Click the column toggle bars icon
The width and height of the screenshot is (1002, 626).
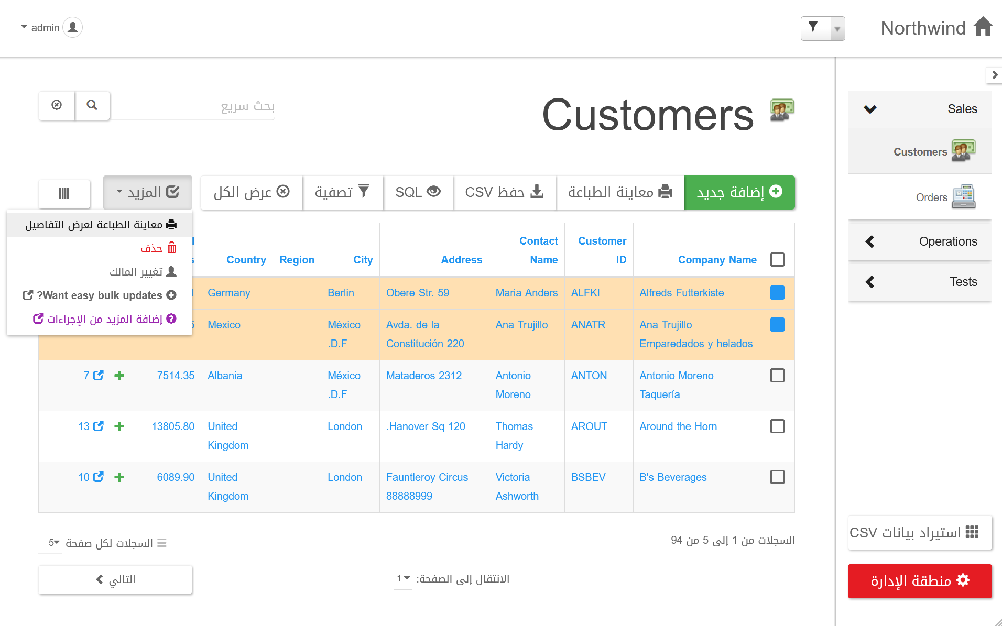click(x=64, y=193)
